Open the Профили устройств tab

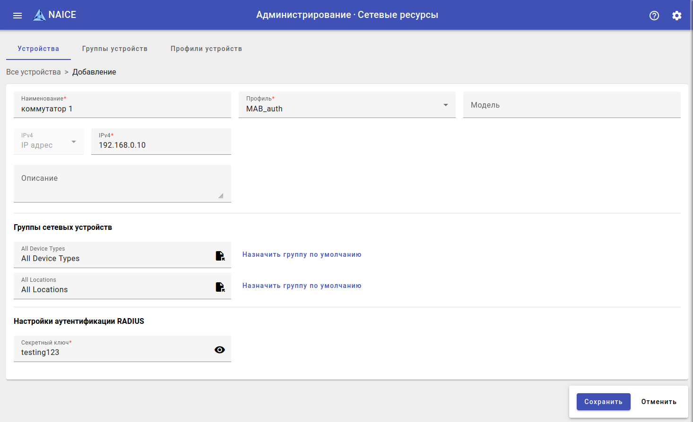206,49
